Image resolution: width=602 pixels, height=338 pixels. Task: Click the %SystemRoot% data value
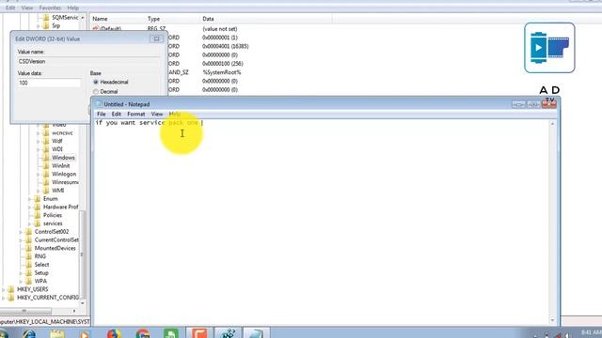[222, 72]
